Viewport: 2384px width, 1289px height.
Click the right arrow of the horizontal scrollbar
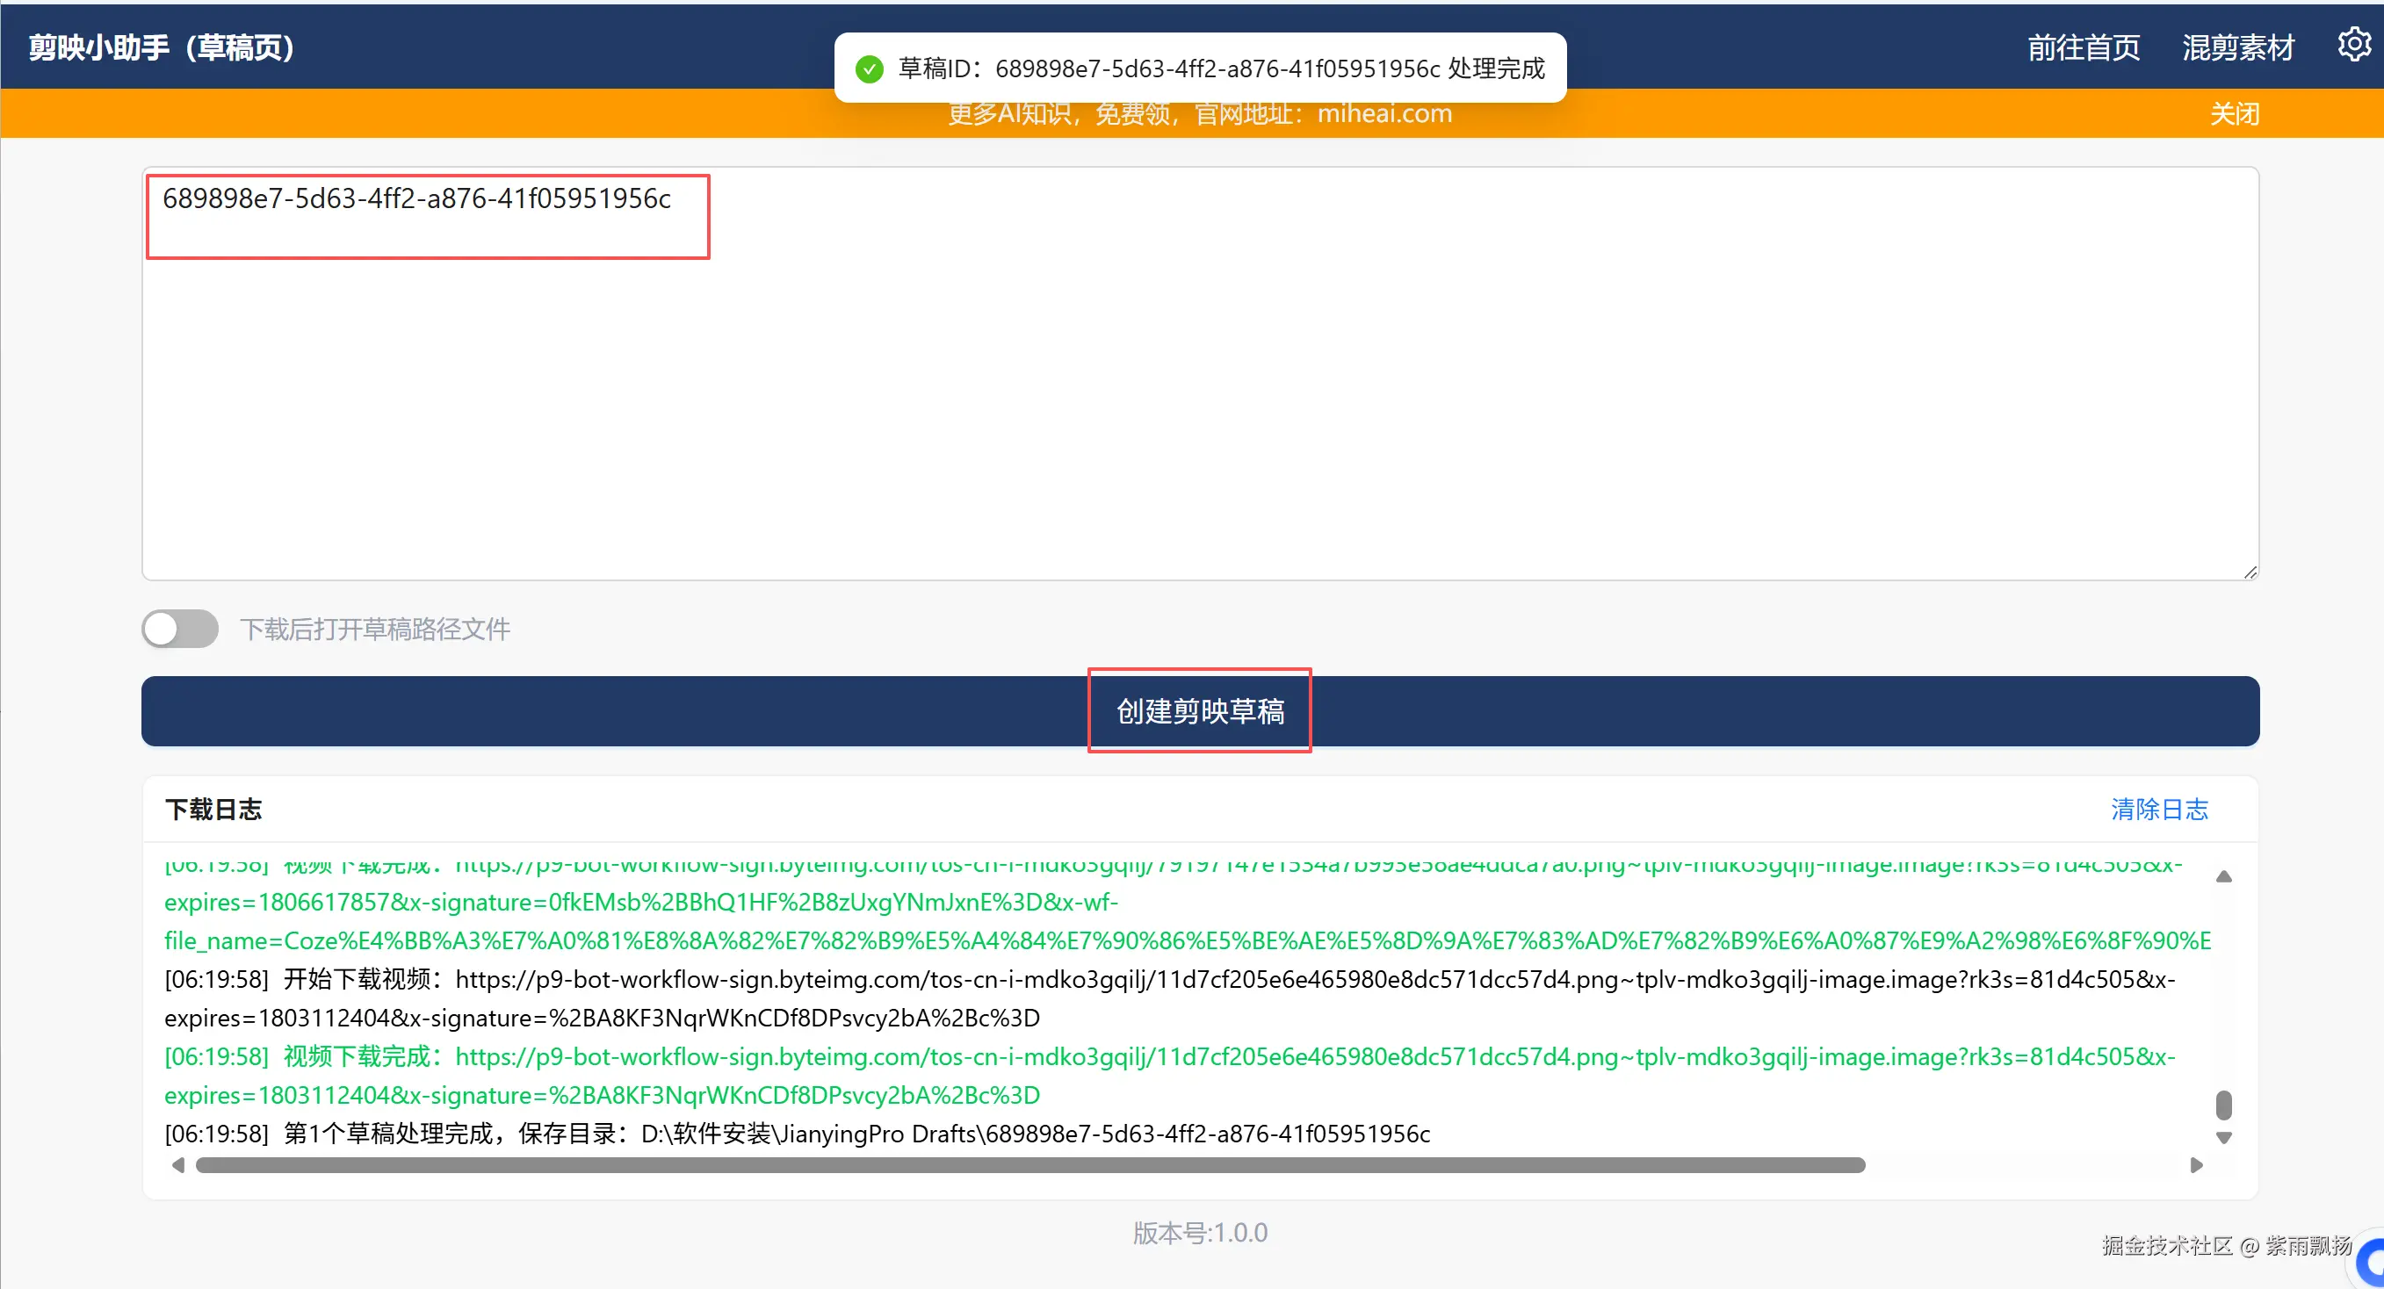[x=2195, y=1165]
